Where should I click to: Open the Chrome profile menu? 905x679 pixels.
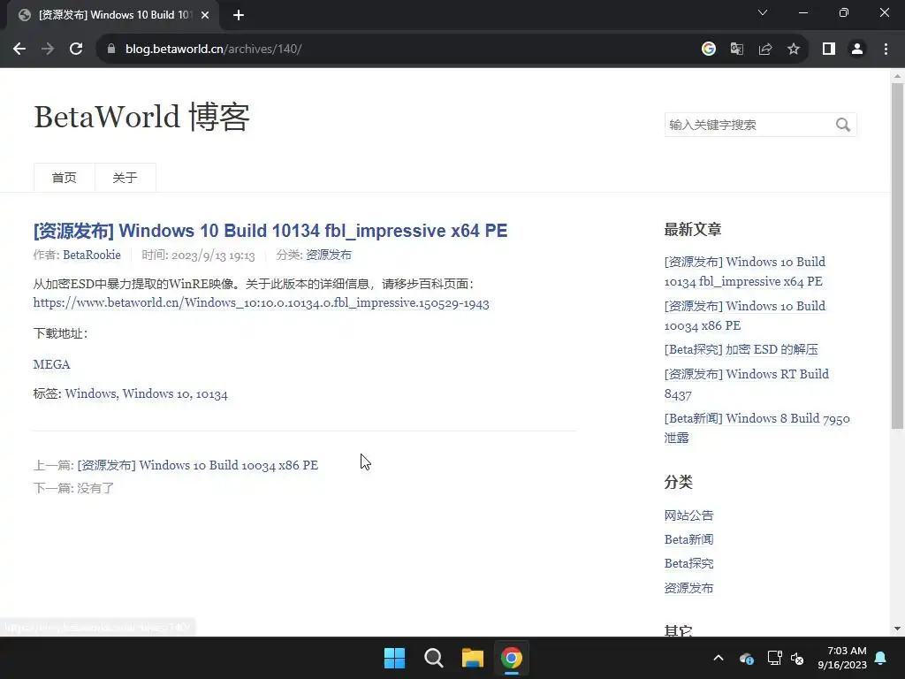click(x=857, y=50)
